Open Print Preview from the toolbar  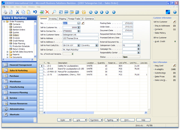point(11,12)
